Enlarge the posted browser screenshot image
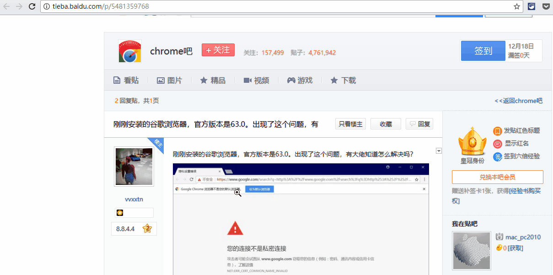Screen dimensions: 553x275 pyautogui.click(x=301, y=219)
